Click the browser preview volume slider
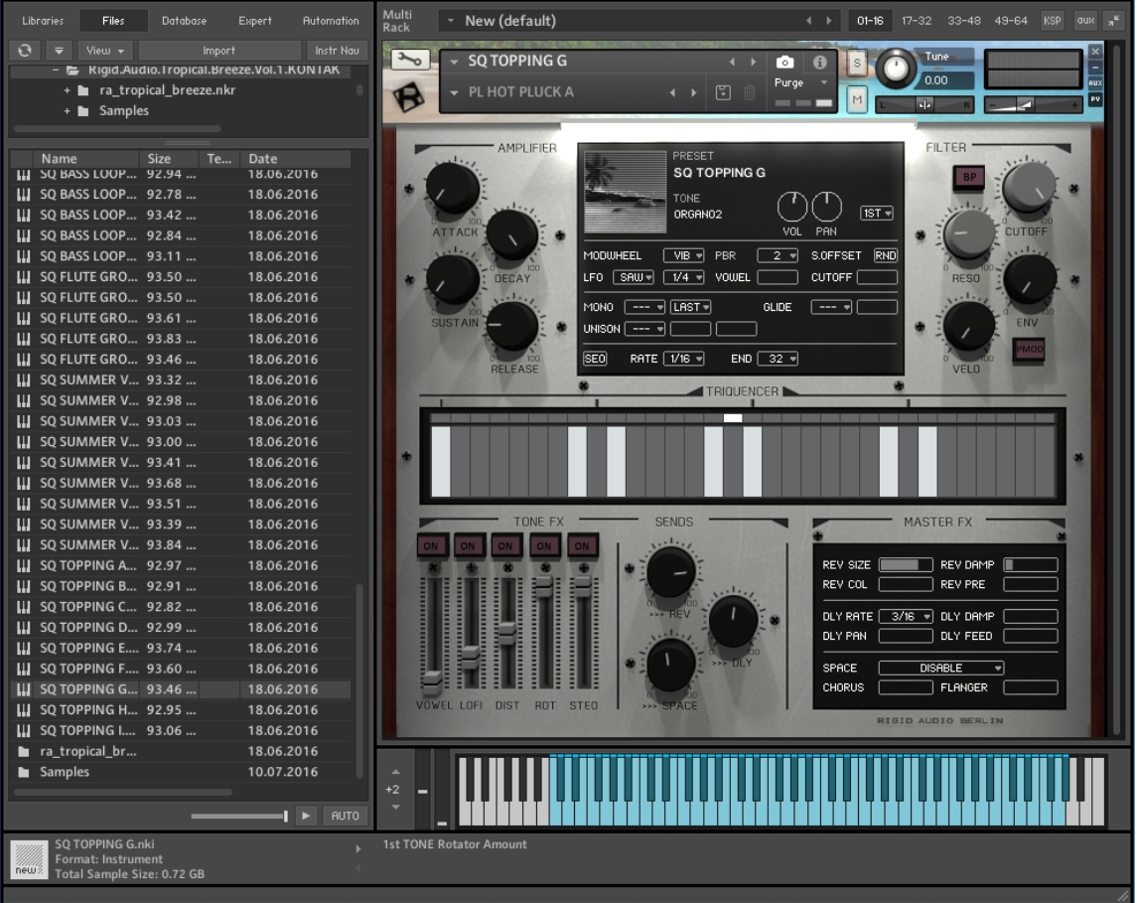The height and width of the screenshot is (903, 1137). (x=239, y=816)
